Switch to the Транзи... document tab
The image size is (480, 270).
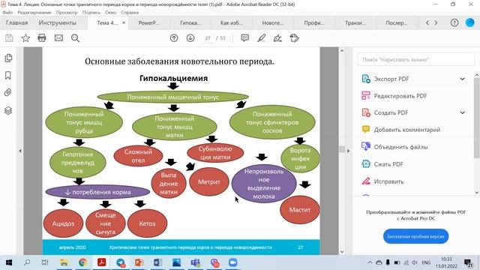(x=355, y=23)
